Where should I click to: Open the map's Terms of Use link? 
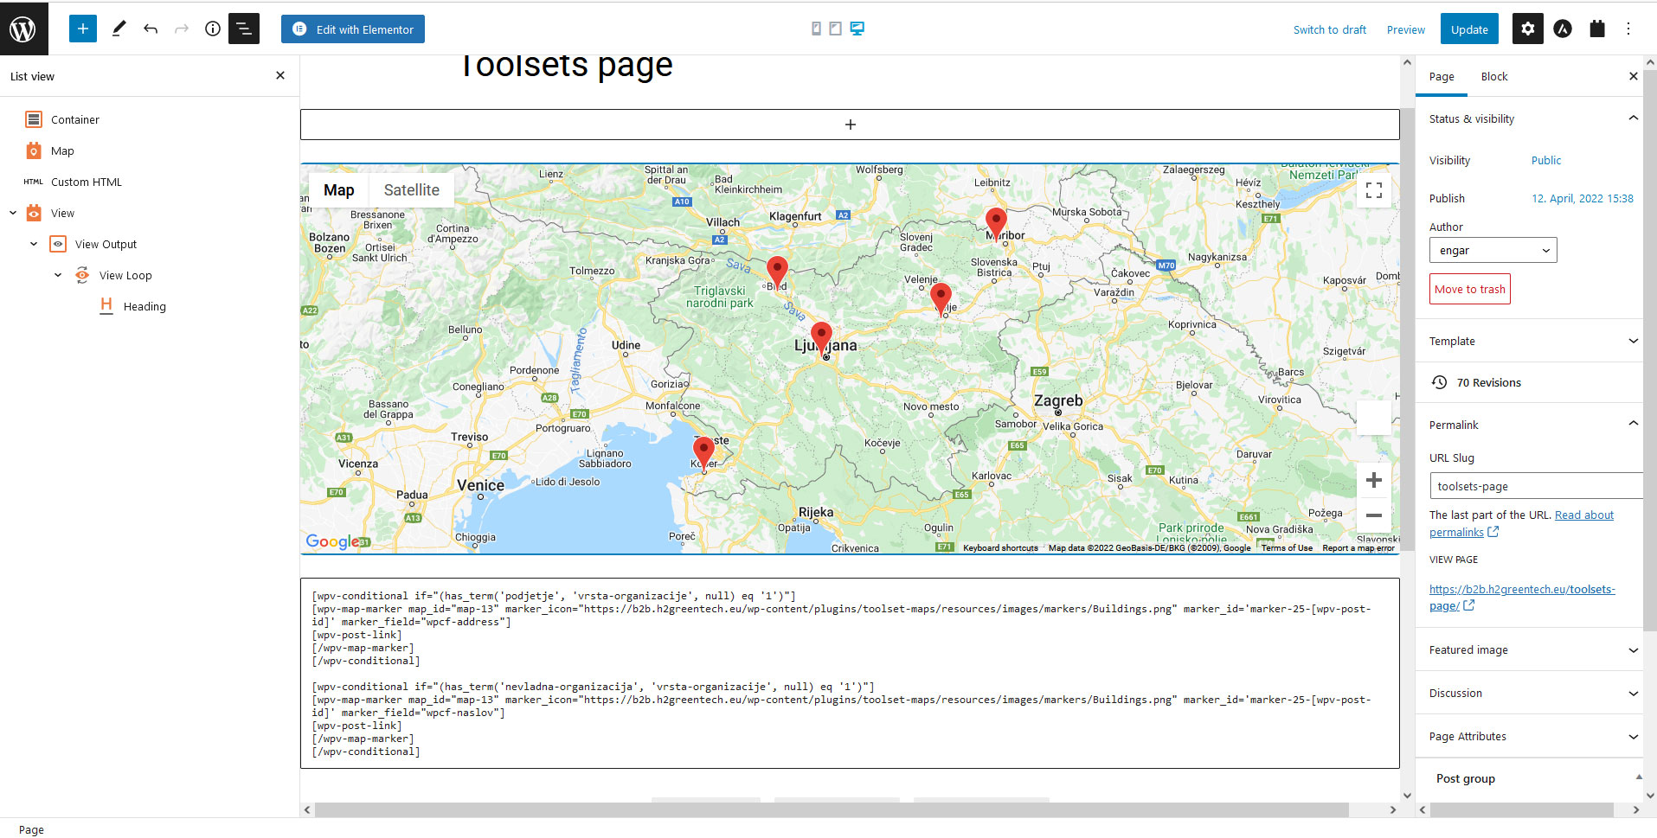click(1287, 547)
